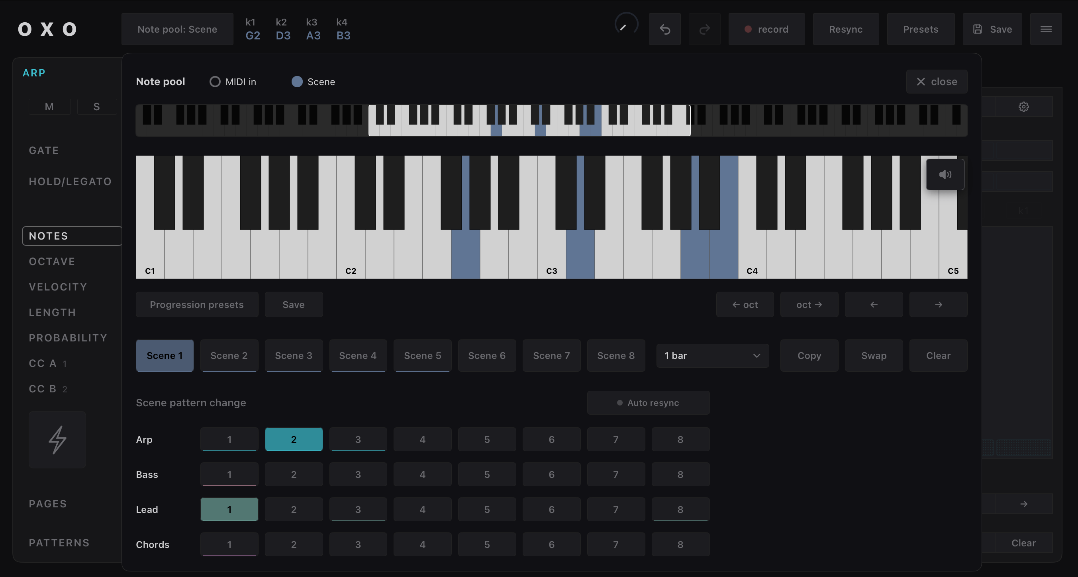Open the Presets menu
Screen dimensions: 1078x577
click(921, 29)
